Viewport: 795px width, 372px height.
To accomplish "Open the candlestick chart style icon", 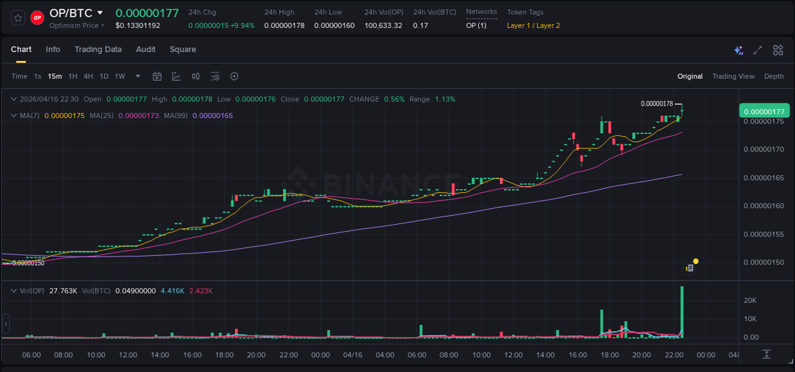I will point(196,76).
